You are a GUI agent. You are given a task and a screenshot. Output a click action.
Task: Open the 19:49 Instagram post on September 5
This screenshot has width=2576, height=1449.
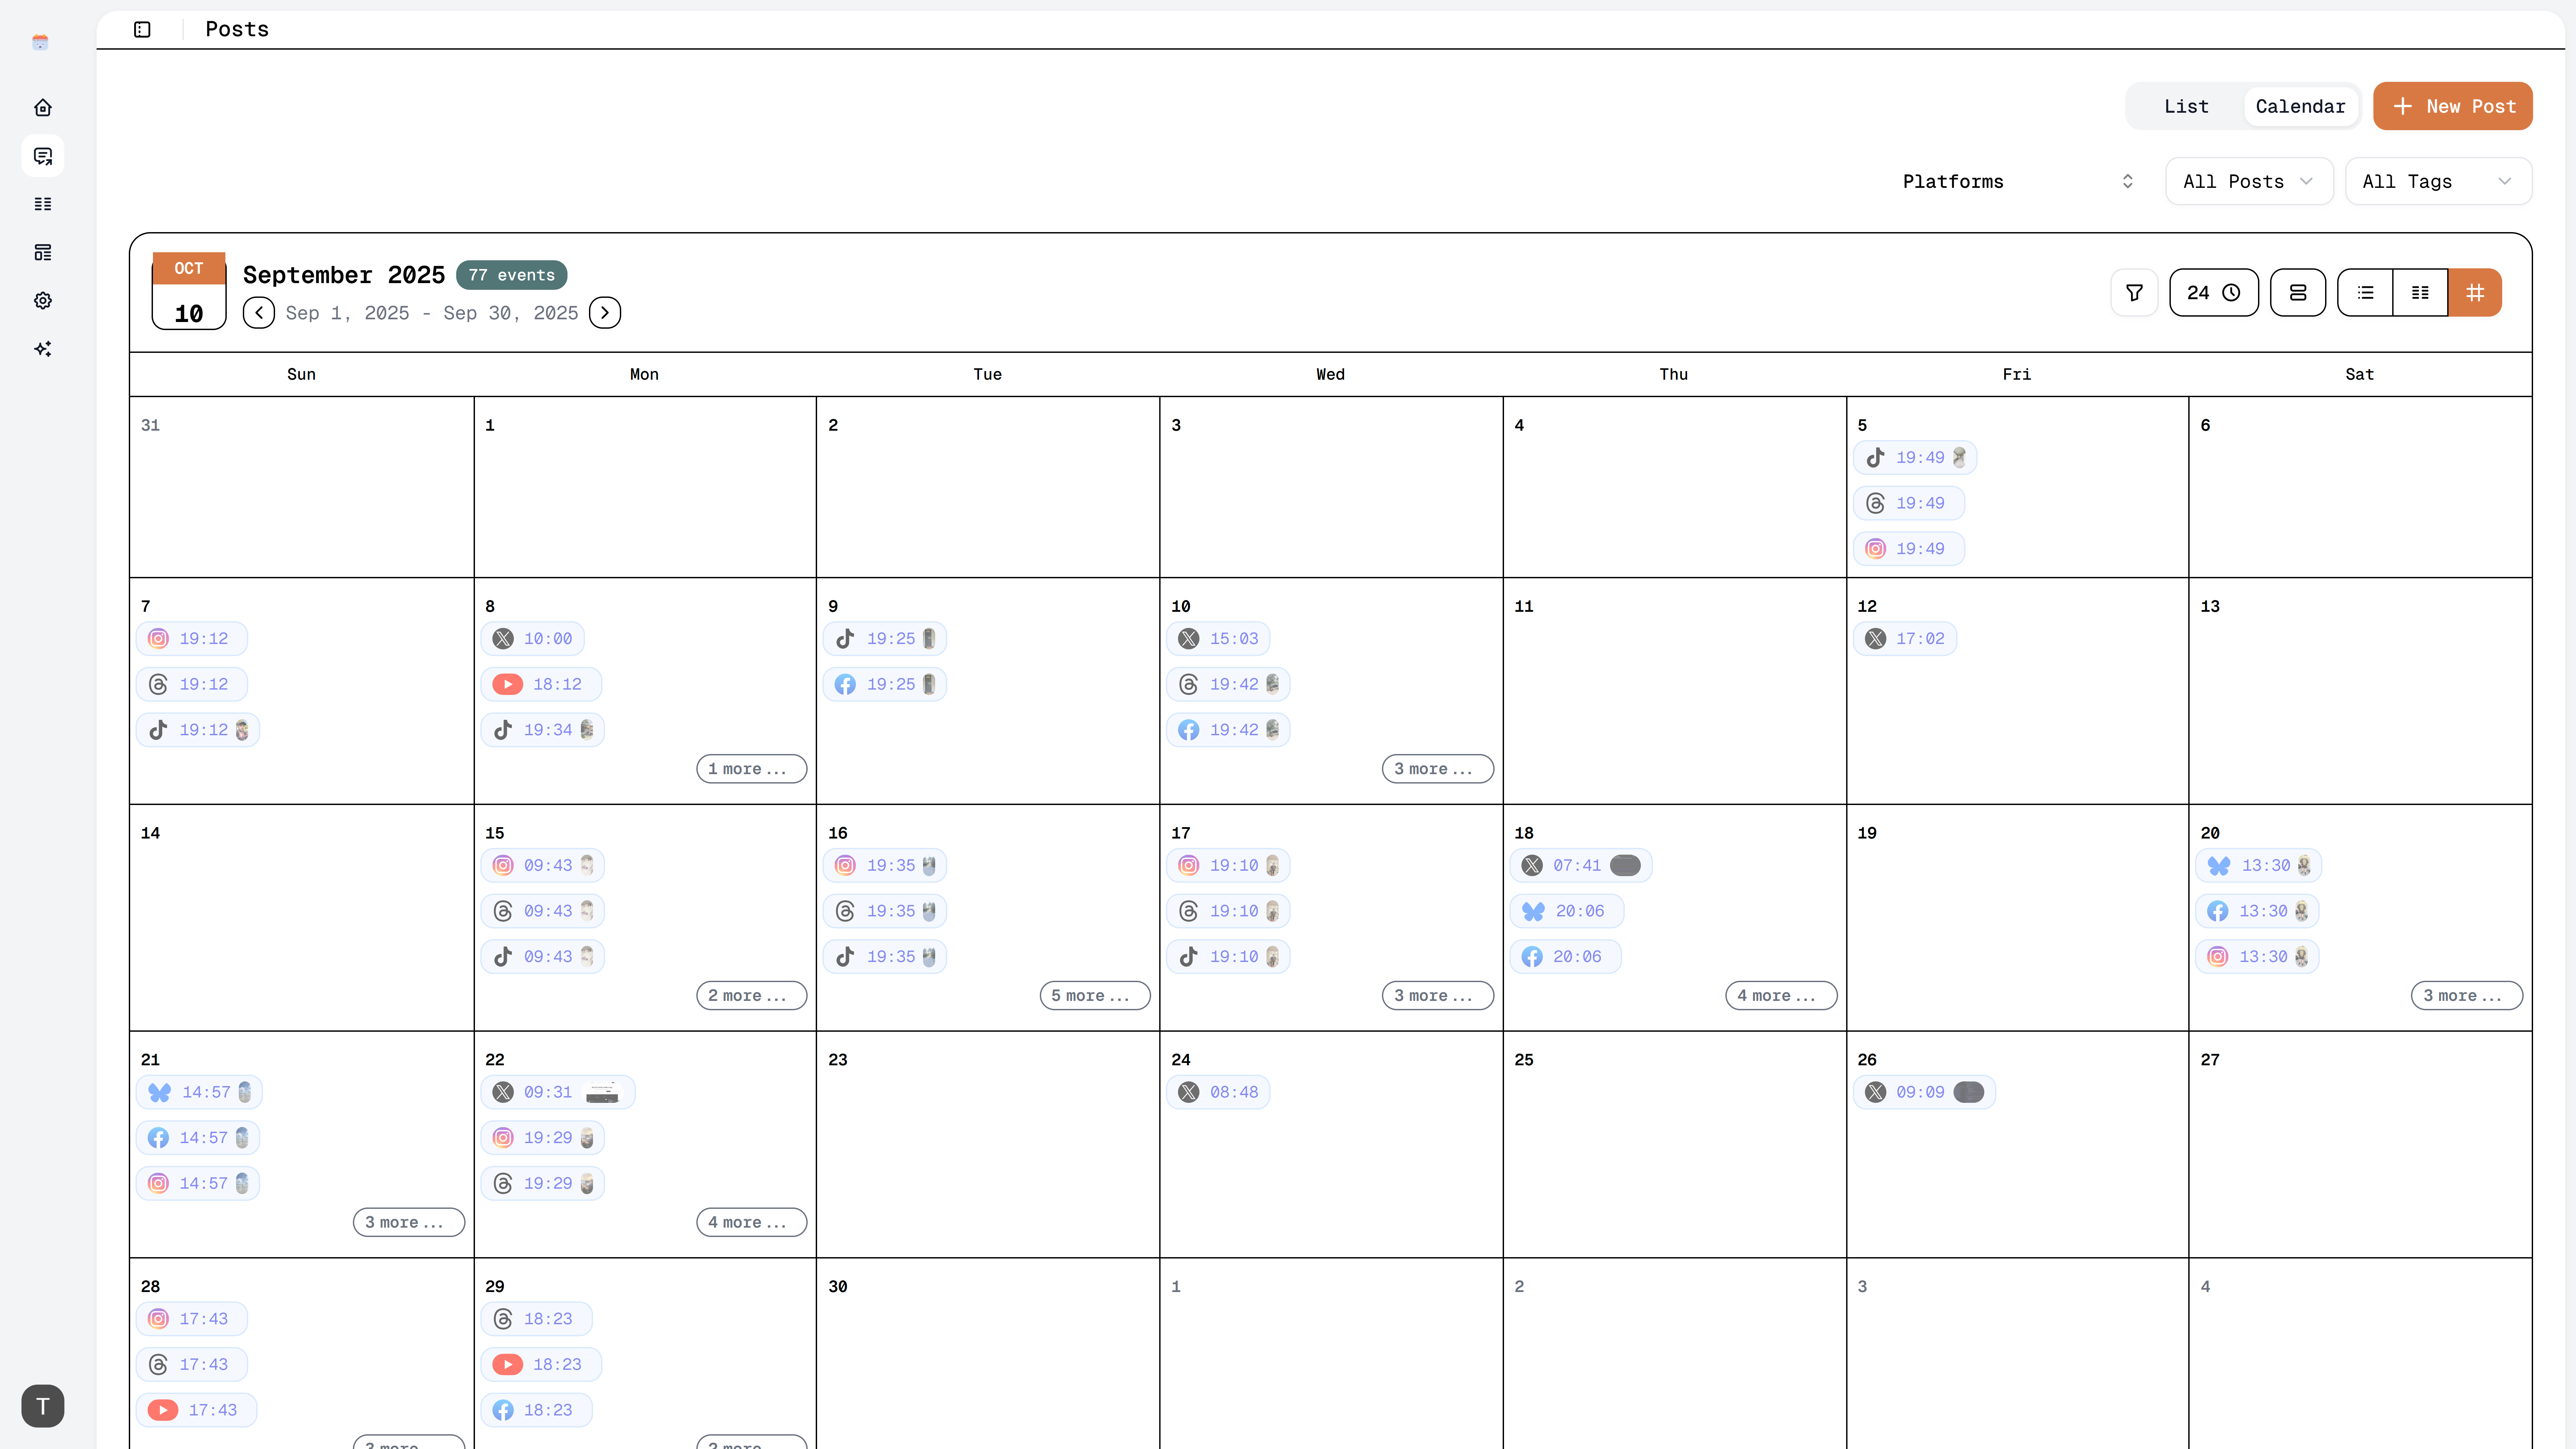tap(1908, 548)
